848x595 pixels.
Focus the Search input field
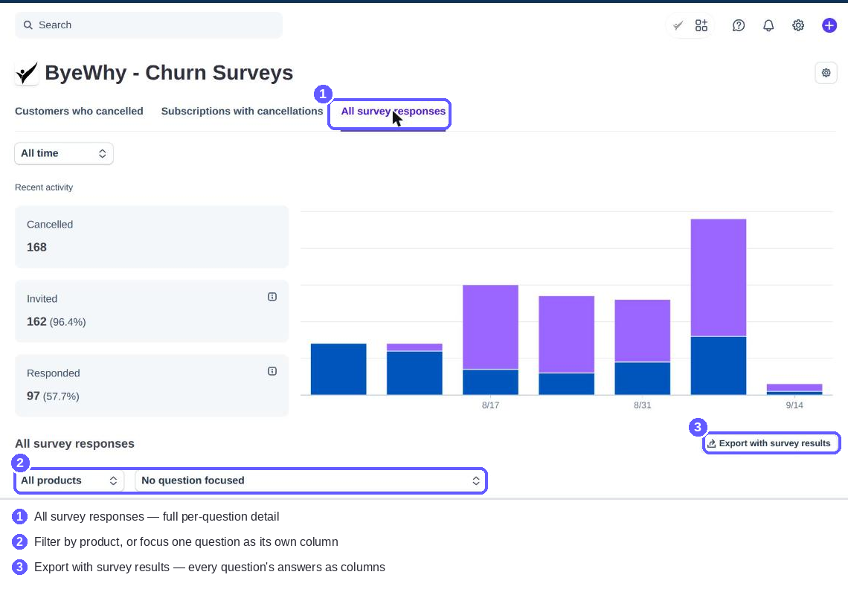[x=149, y=25]
